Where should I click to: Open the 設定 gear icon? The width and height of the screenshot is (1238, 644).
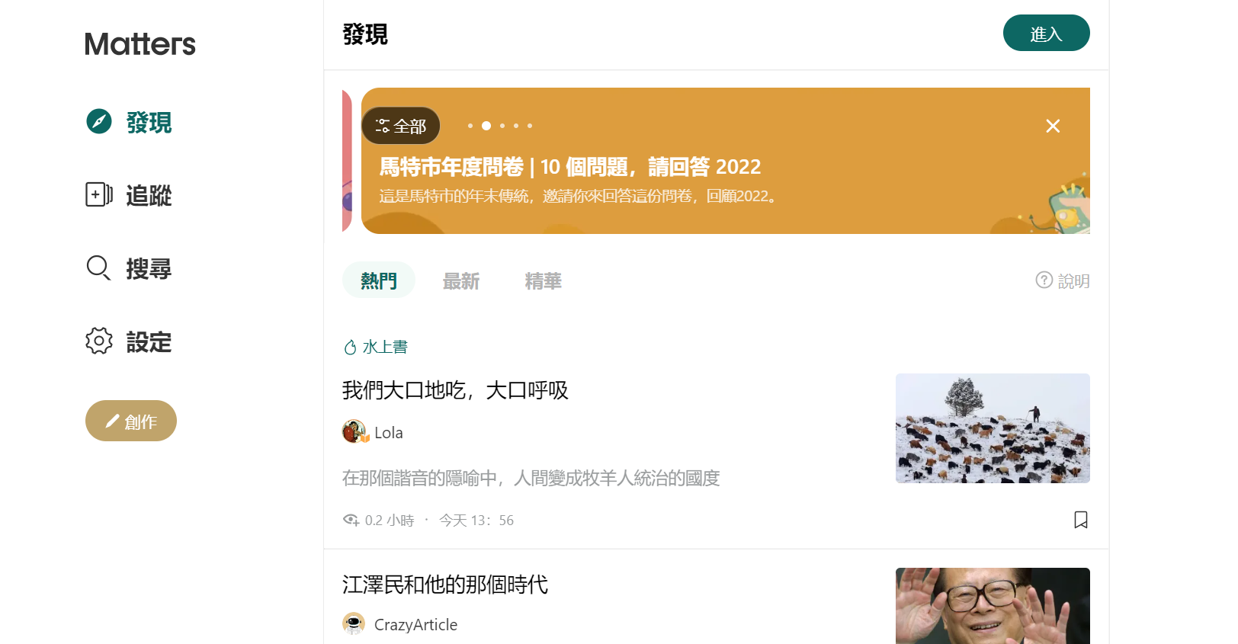click(99, 341)
